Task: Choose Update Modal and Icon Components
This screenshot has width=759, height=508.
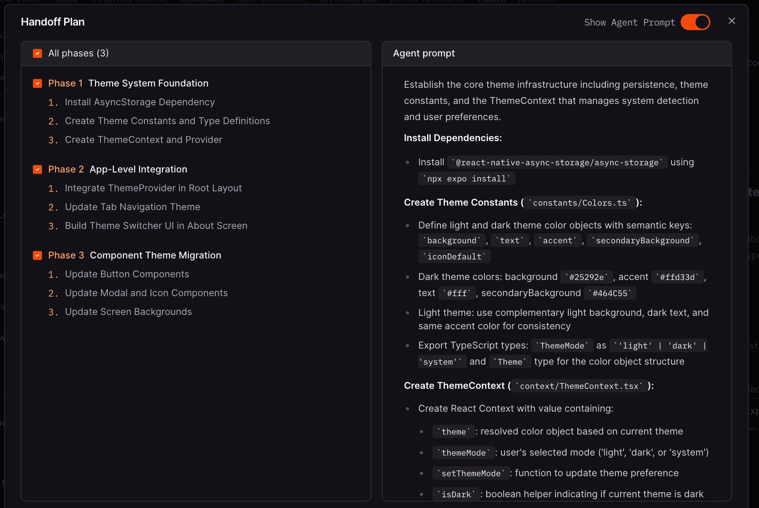Action: (x=146, y=293)
